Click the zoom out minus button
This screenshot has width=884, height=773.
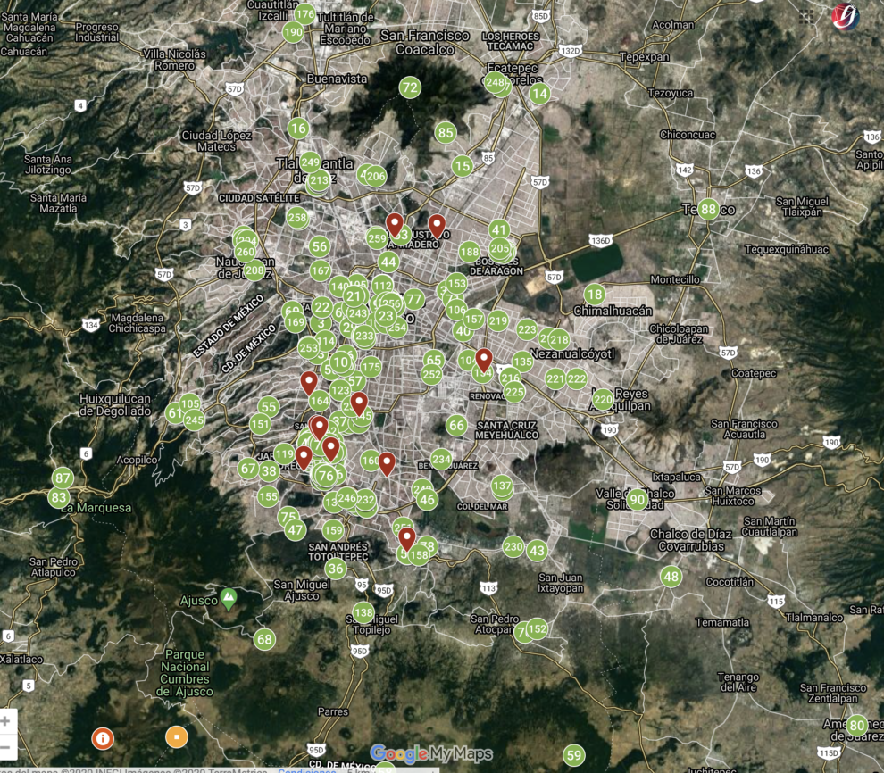click(5, 745)
